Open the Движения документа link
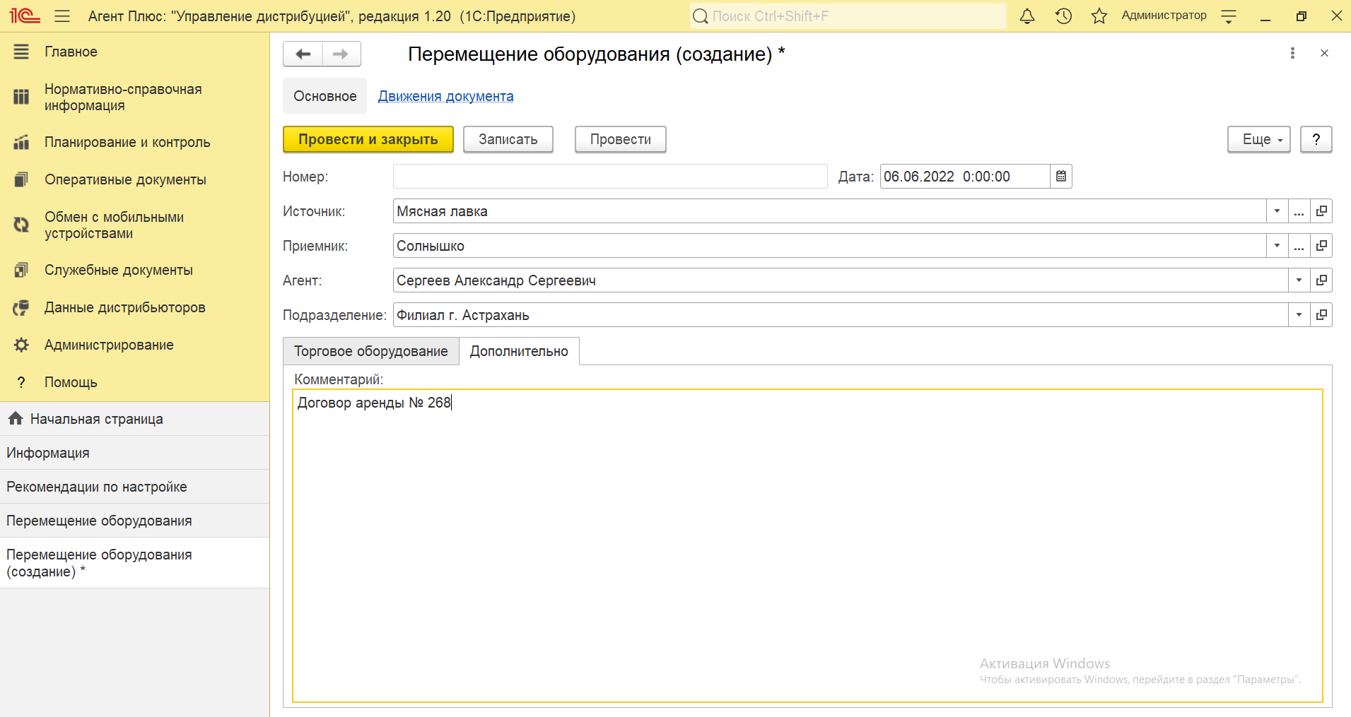The image size is (1351, 717). (x=445, y=96)
